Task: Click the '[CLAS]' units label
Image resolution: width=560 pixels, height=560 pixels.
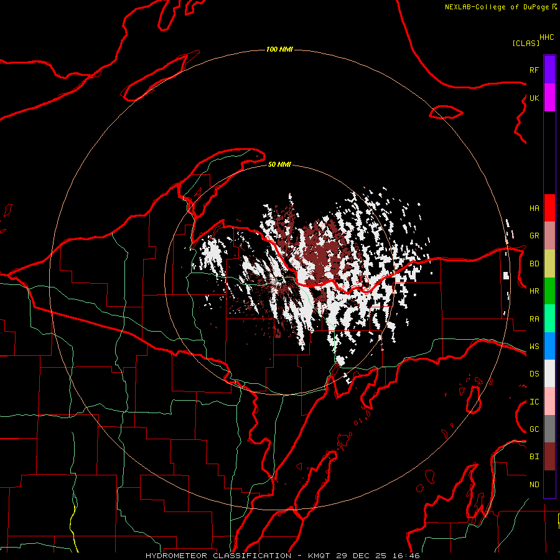Action: (525, 44)
